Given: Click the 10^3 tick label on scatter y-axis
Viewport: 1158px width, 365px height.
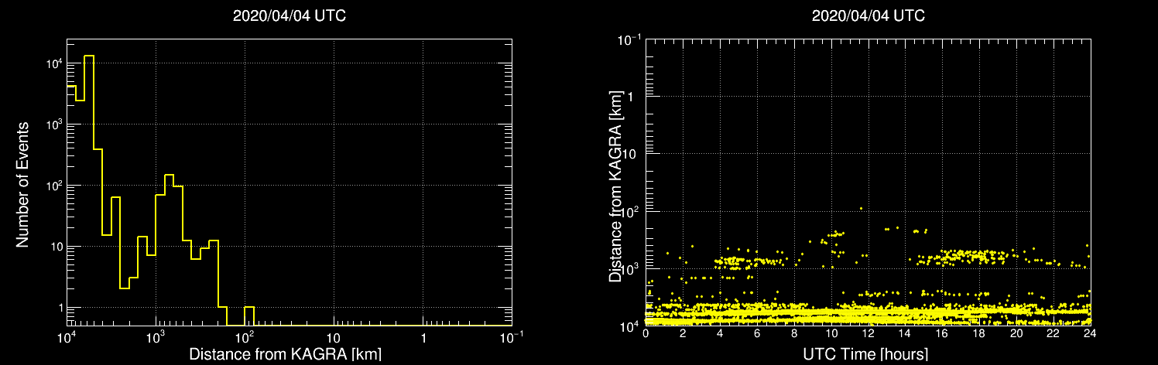Looking at the screenshot, I should (x=630, y=268).
